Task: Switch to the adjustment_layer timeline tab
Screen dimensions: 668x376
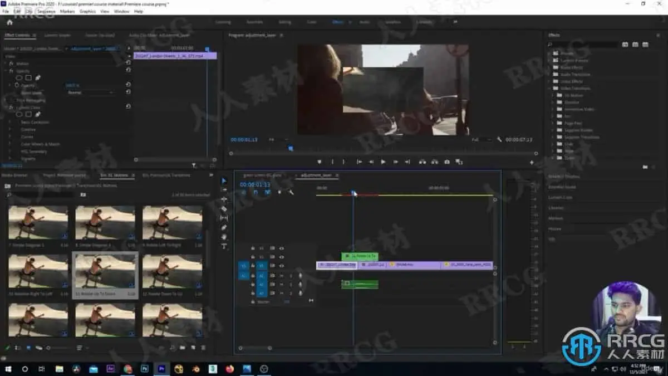Action: point(316,175)
